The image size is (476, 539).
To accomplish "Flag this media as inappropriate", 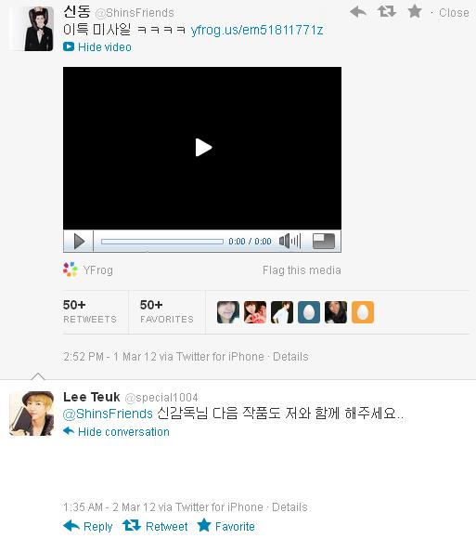I will pos(302,270).
